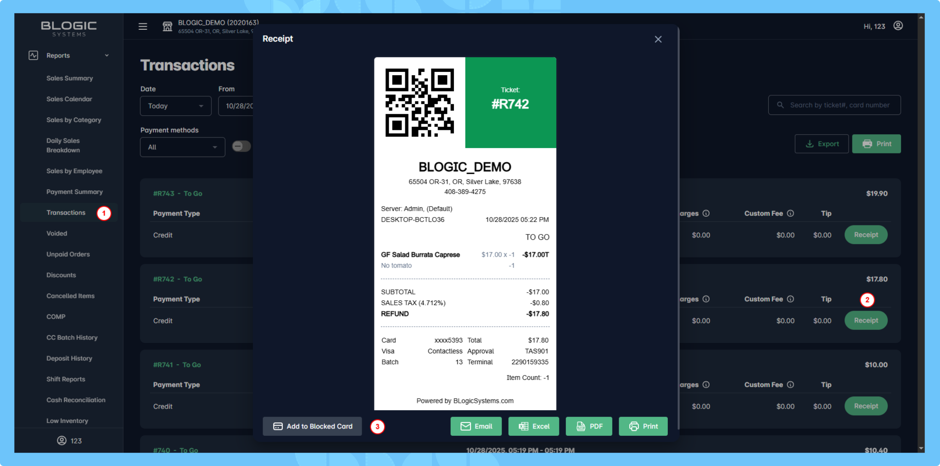Close the Receipt dialog with the X
The height and width of the screenshot is (466, 940).
point(658,39)
